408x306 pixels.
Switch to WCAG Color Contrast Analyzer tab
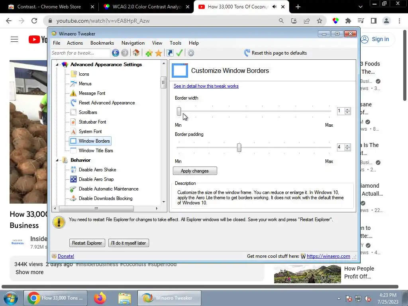[147, 7]
